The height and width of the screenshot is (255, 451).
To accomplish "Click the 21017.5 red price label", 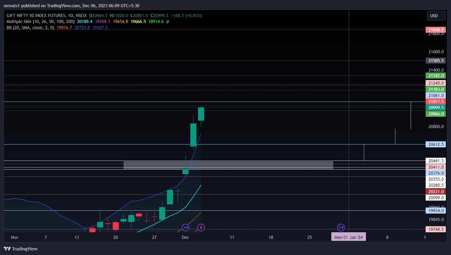I will pyautogui.click(x=436, y=102).
